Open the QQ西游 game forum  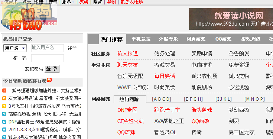tap(201, 121)
